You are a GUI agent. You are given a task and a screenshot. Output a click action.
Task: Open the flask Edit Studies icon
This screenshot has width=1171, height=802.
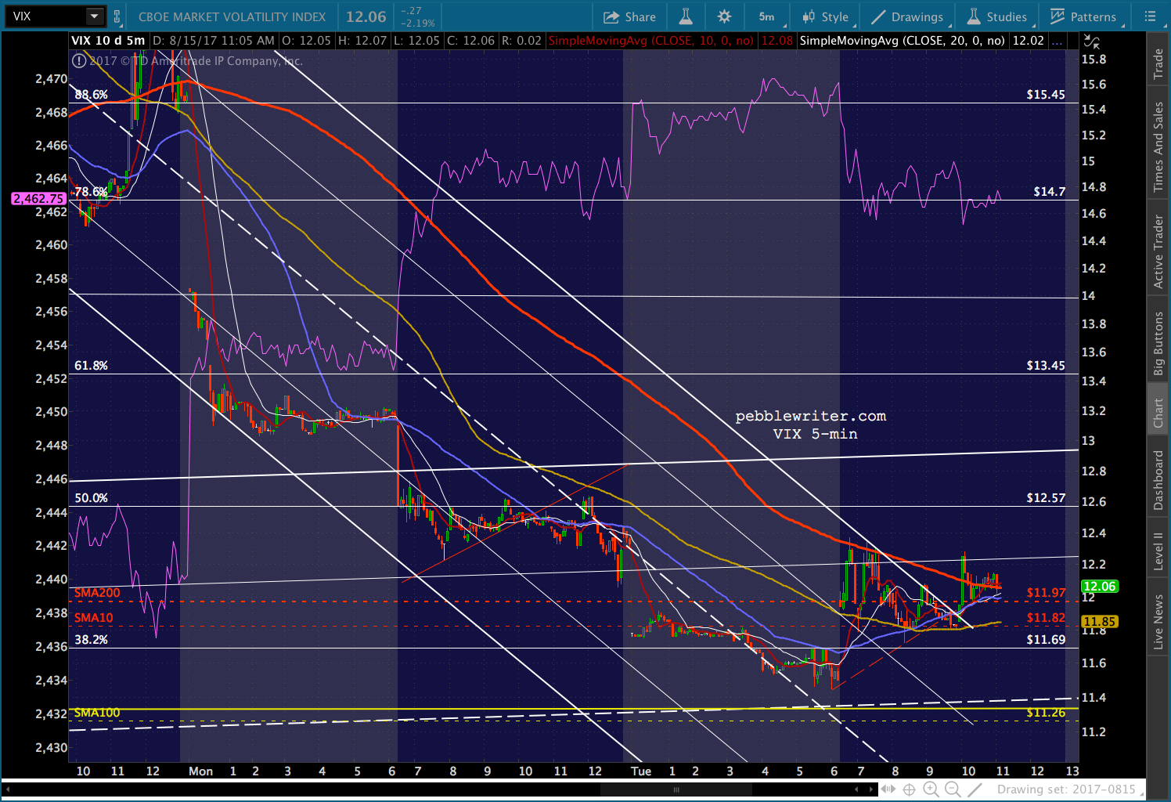pos(686,16)
